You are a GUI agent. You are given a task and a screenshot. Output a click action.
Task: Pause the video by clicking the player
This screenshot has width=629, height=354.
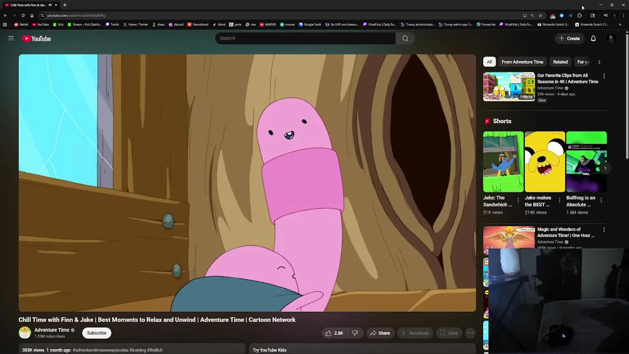tap(247, 183)
